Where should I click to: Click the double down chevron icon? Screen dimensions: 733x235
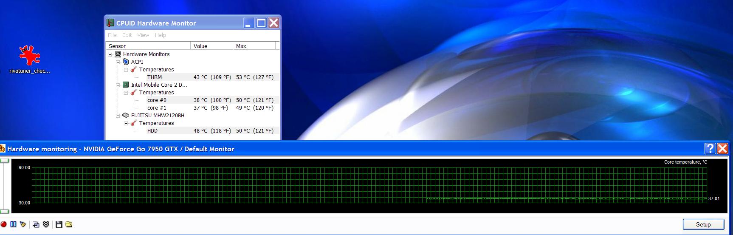[46, 224]
